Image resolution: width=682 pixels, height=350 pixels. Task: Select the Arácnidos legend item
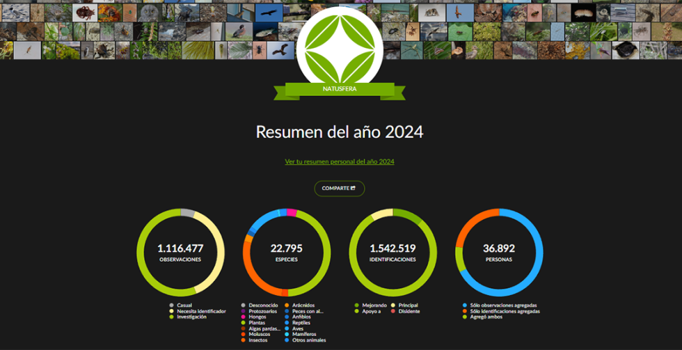(303, 305)
